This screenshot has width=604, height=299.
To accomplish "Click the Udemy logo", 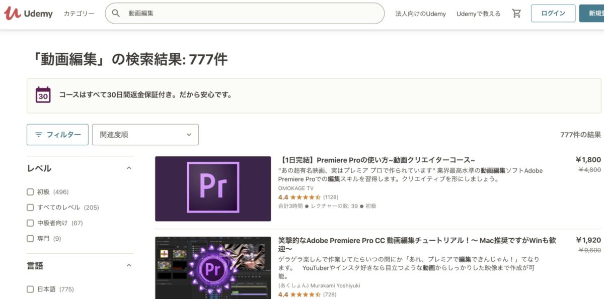I will click(28, 14).
